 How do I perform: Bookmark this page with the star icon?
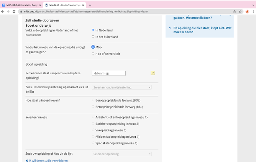pos(240,11)
